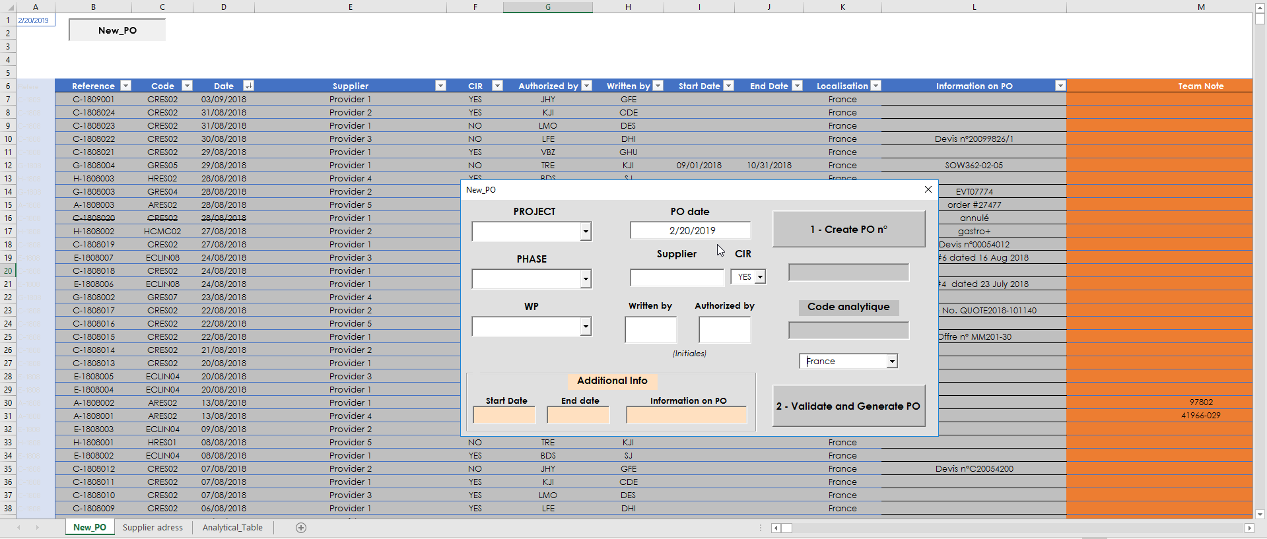The width and height of the screenshot is (1267, 539).
Task: Filter the Information on PO column
Action: pyautogui.click(x=1060, y=86)
